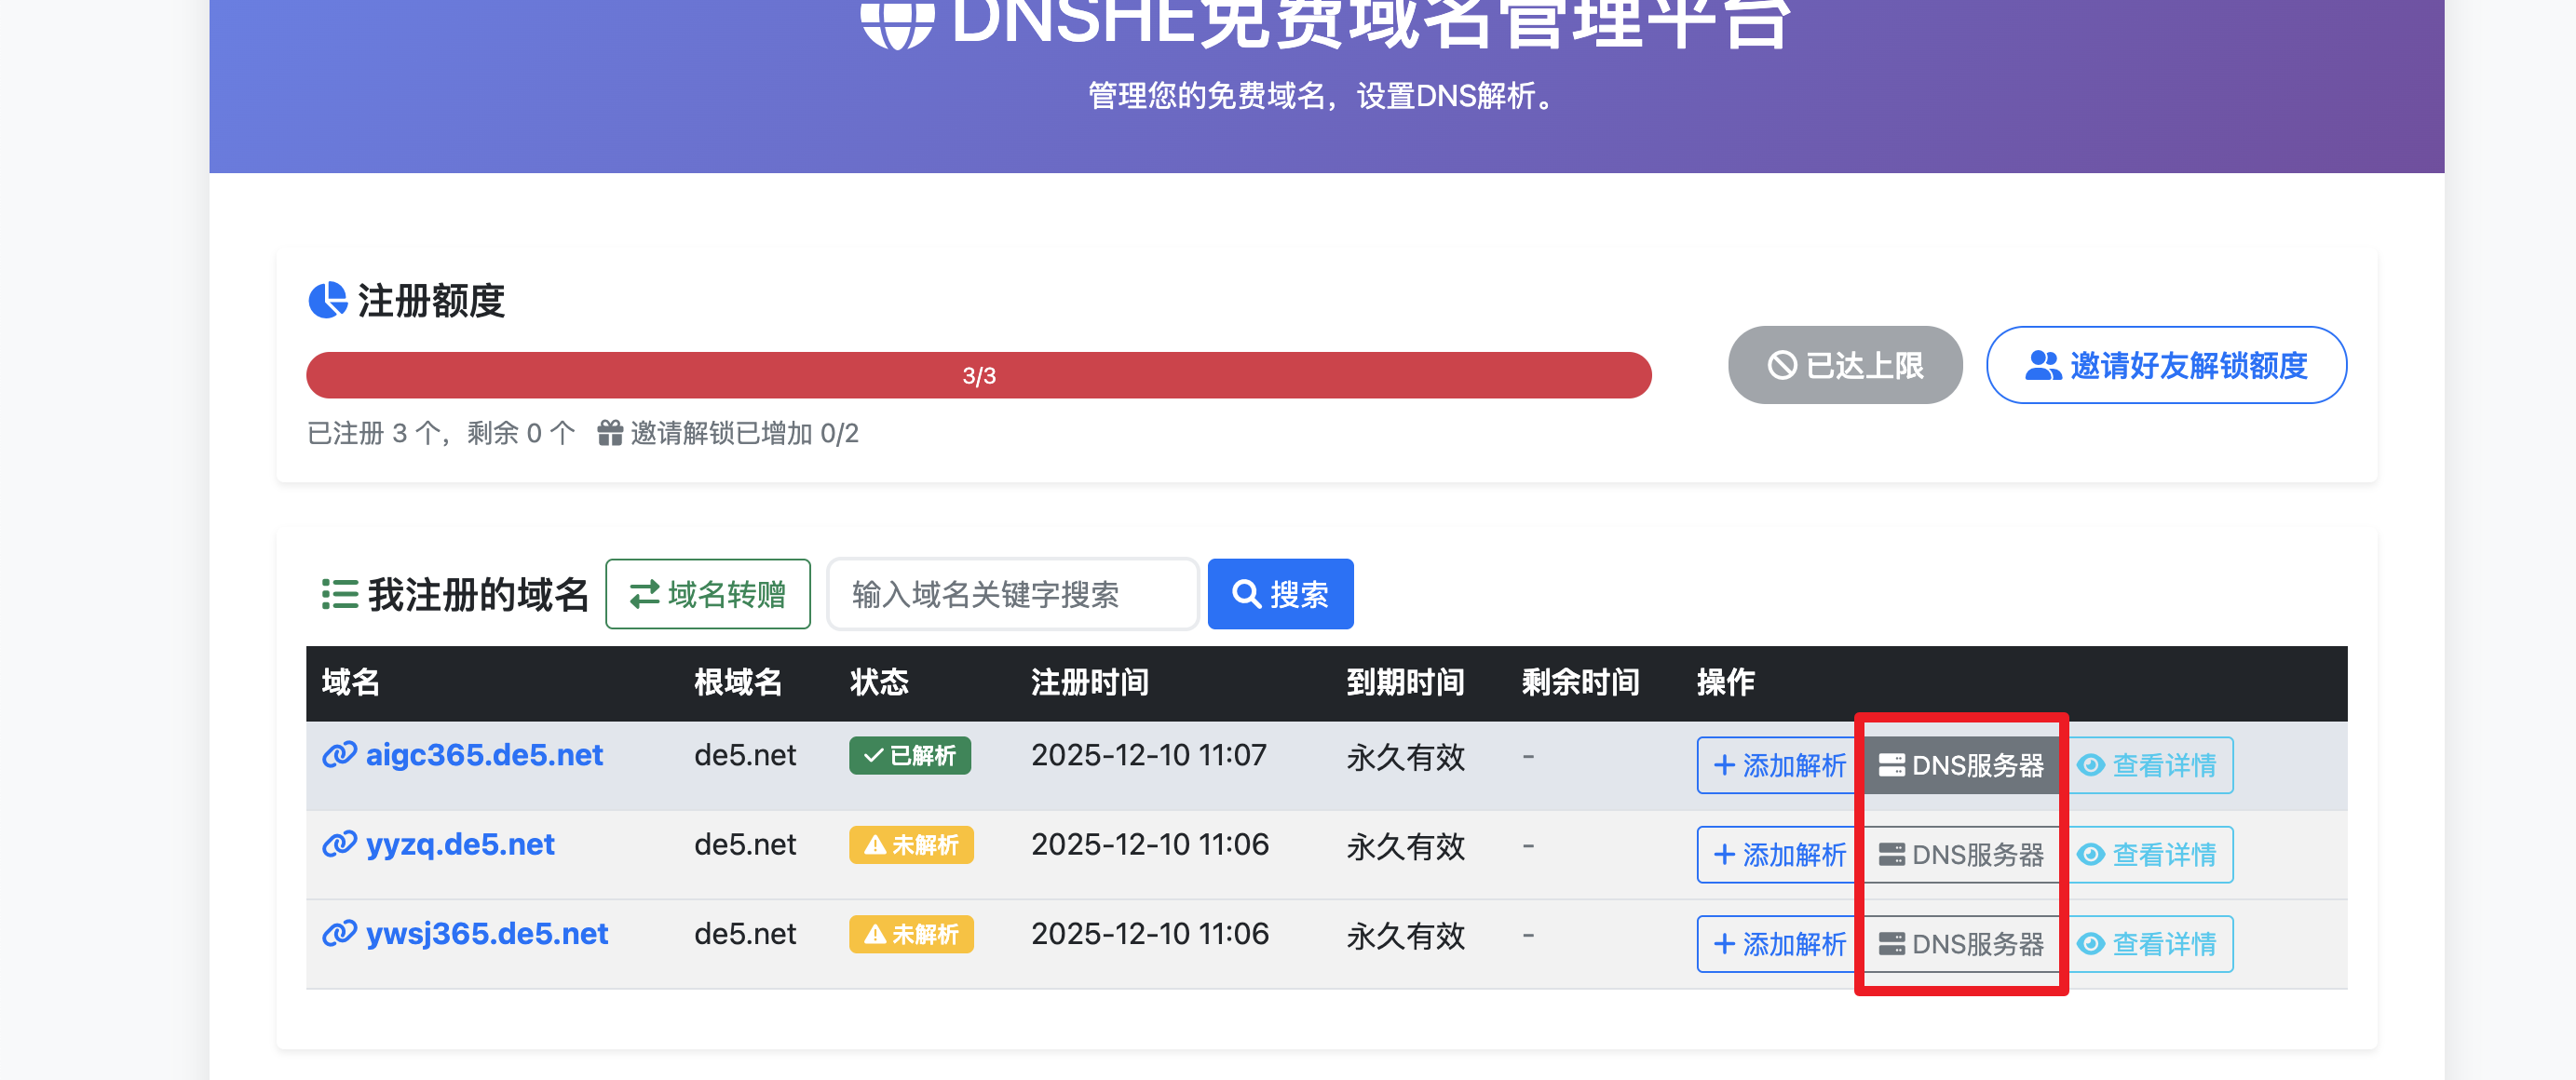This screenshot has height=1080, width=2576.
Task: Click eye icon in aigc365 查看详情
Action: coord(2089,765)
